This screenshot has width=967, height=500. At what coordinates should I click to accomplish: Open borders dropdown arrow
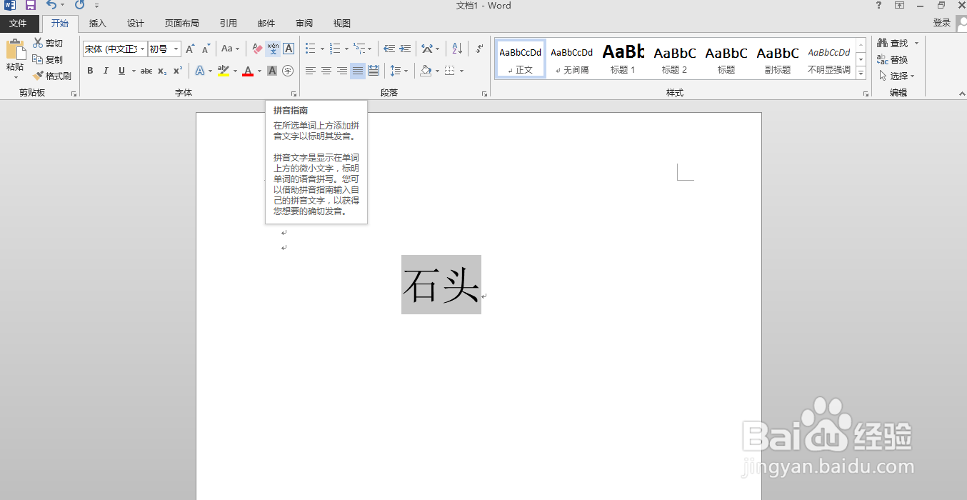pyautogui.click(x=461, y=71)
